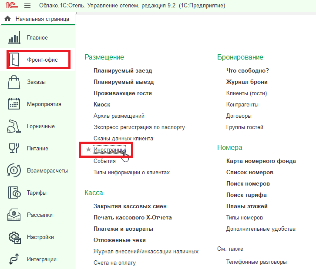This screenshot has width=316, height=269.
Task: Click the Рассылки envelope icon
Action: tap(14, 215)
